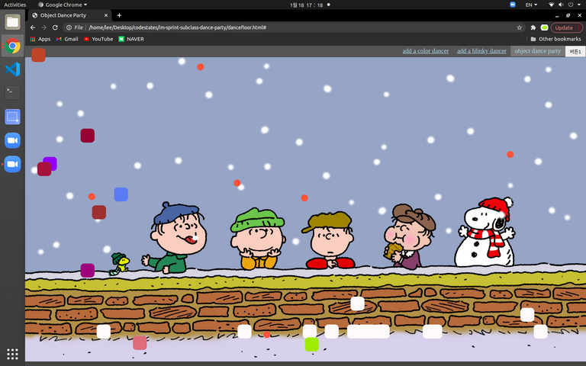Open the volume control in top bar
This screenshot has width=586, height=366.
pyautogui.click(x=561, y=5)
